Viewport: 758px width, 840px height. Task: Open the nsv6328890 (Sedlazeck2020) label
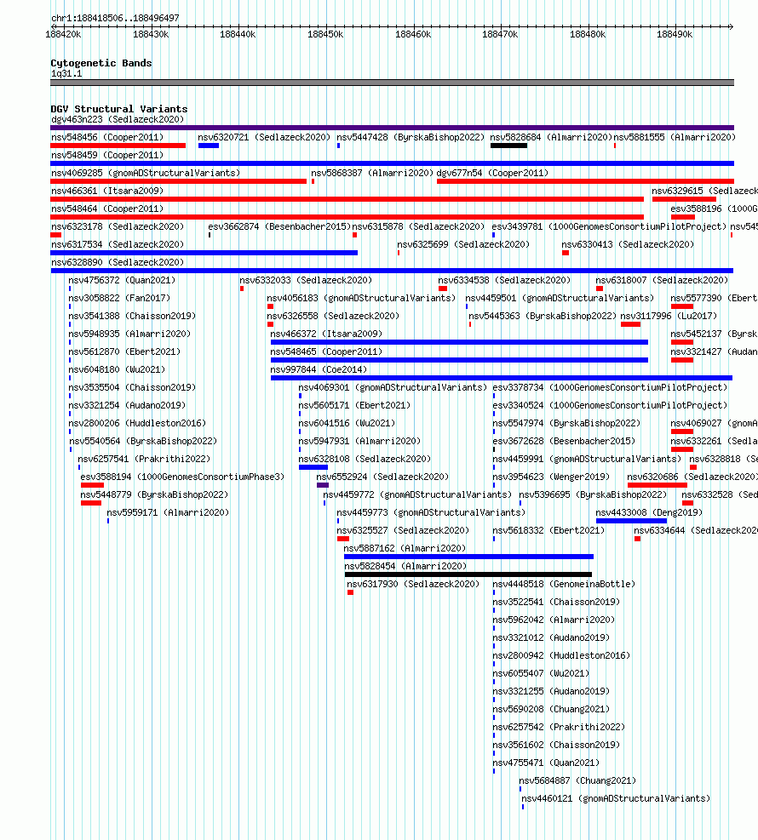tap(118, 262)
